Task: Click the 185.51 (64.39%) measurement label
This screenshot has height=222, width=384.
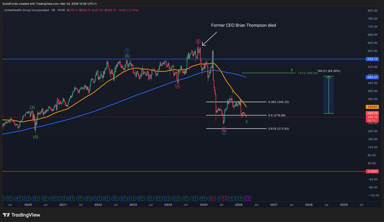Action: [x=329, y=71]
